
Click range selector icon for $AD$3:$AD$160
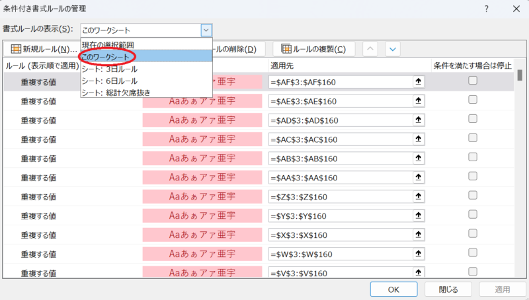[x=418, y=120]
